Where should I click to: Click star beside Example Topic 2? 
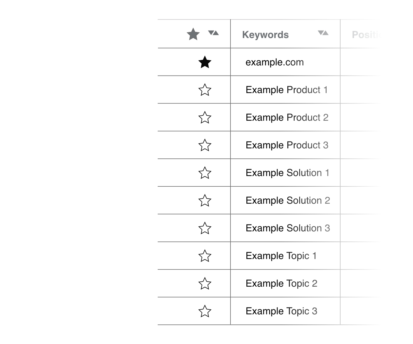(205, 283)
